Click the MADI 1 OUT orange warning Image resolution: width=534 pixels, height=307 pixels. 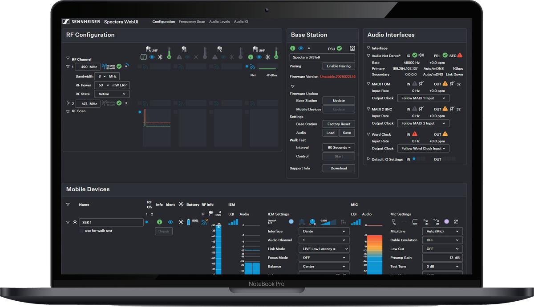445,84
